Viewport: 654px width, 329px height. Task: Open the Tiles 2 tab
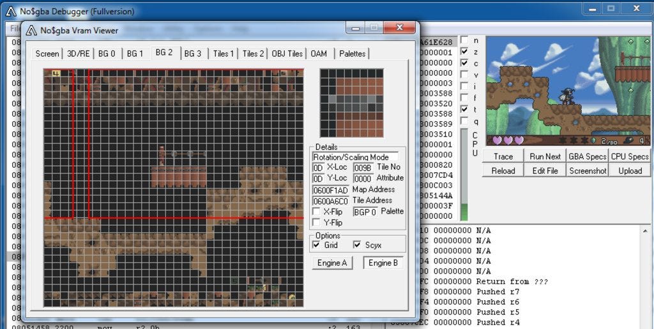[253, 54]
